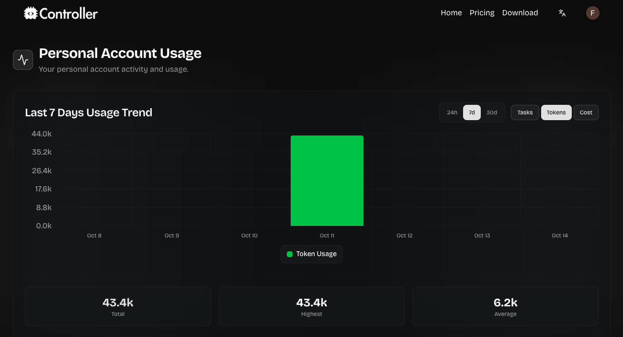
Task: Click the green Token Usage legend swatch
Action: pos(290,254)
